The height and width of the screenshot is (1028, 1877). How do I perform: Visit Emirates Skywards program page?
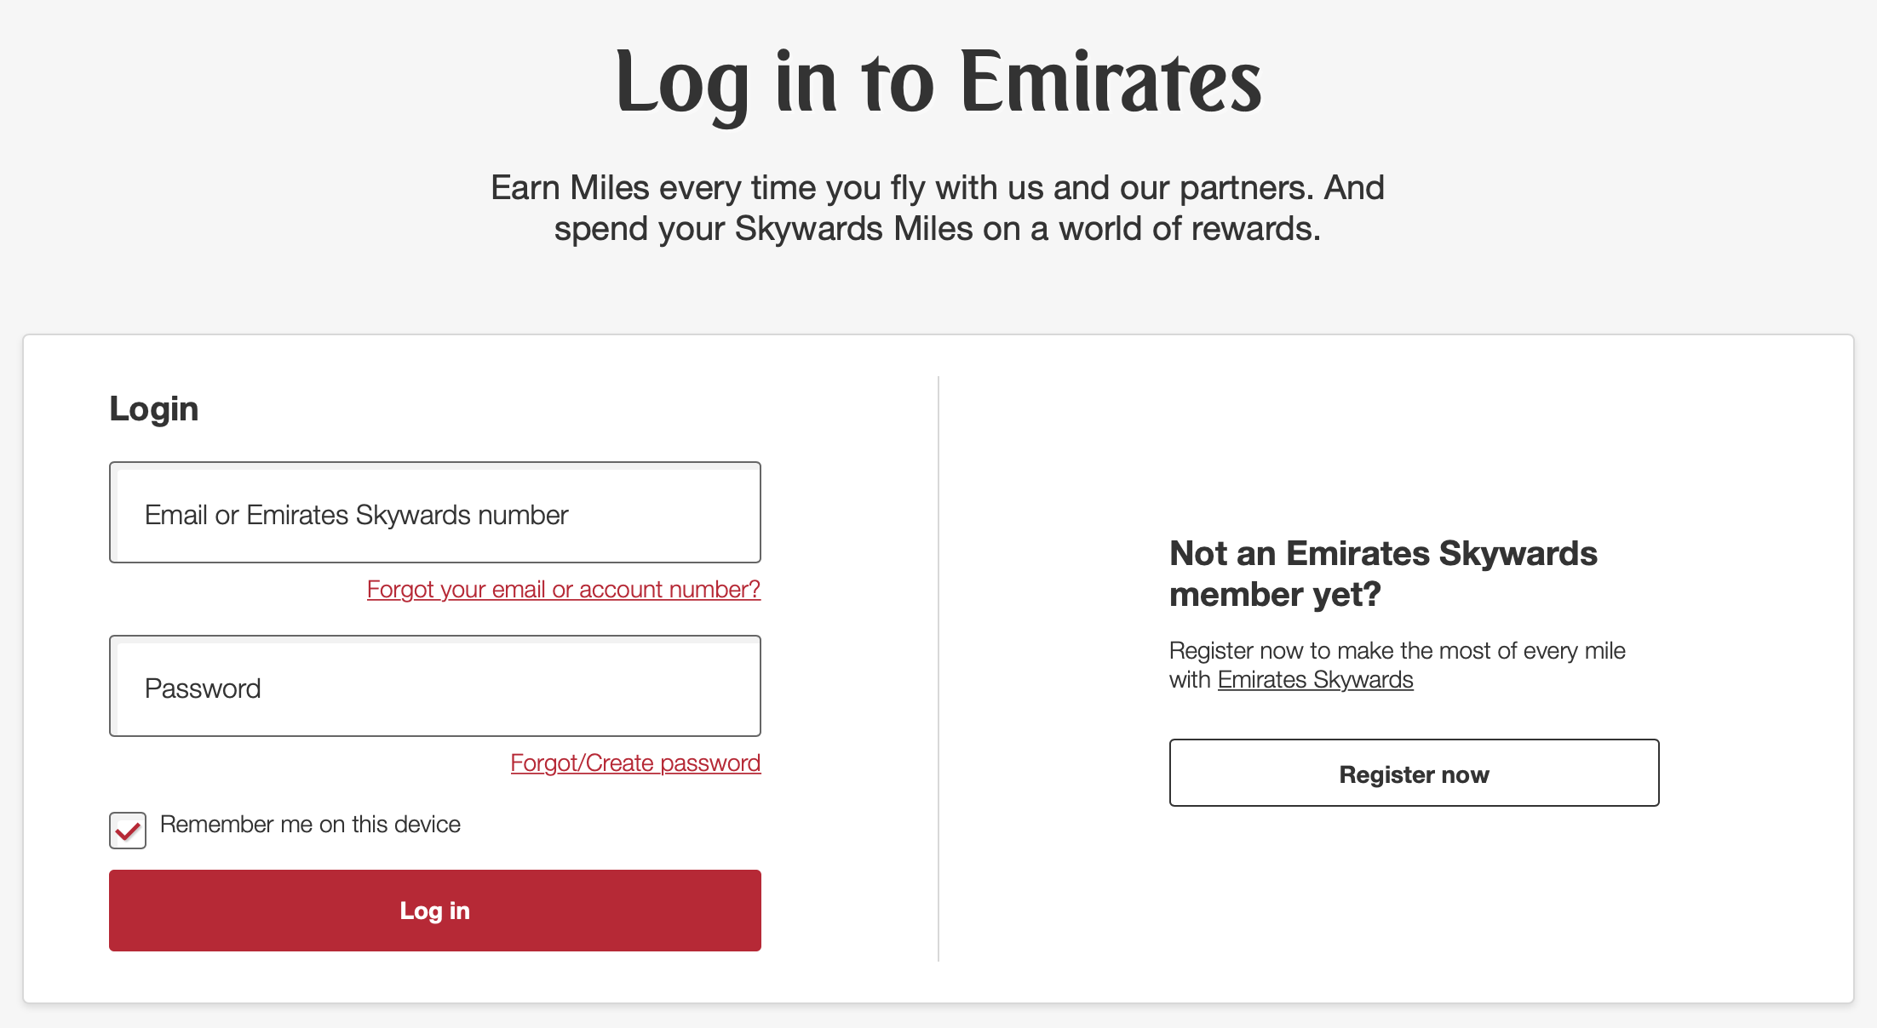tap(1316, 679)
